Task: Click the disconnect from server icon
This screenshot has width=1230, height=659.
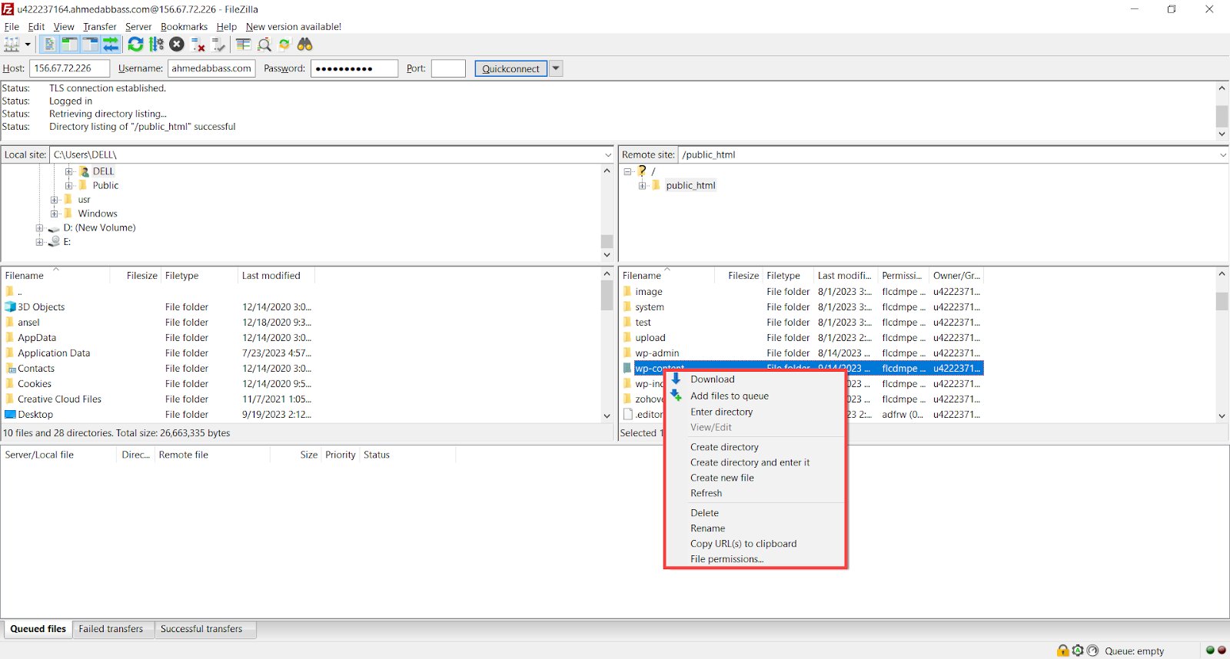Action: tap(198, 45)
